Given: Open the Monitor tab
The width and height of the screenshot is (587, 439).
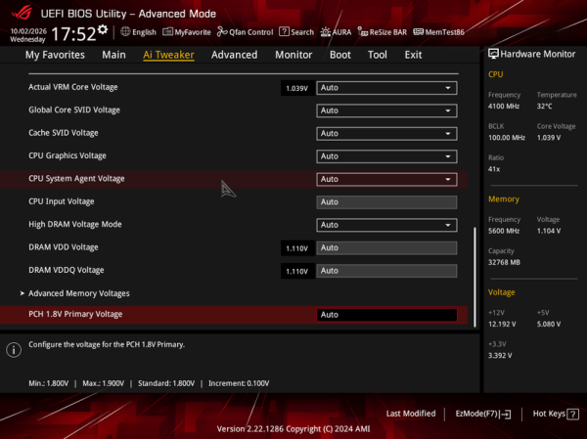Looking at the screenshot, I should 293,55.
